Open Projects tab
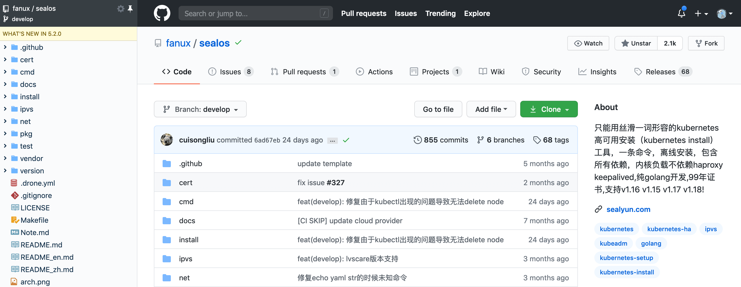This screenshot has height=287, width=741. tap(436, 71)
